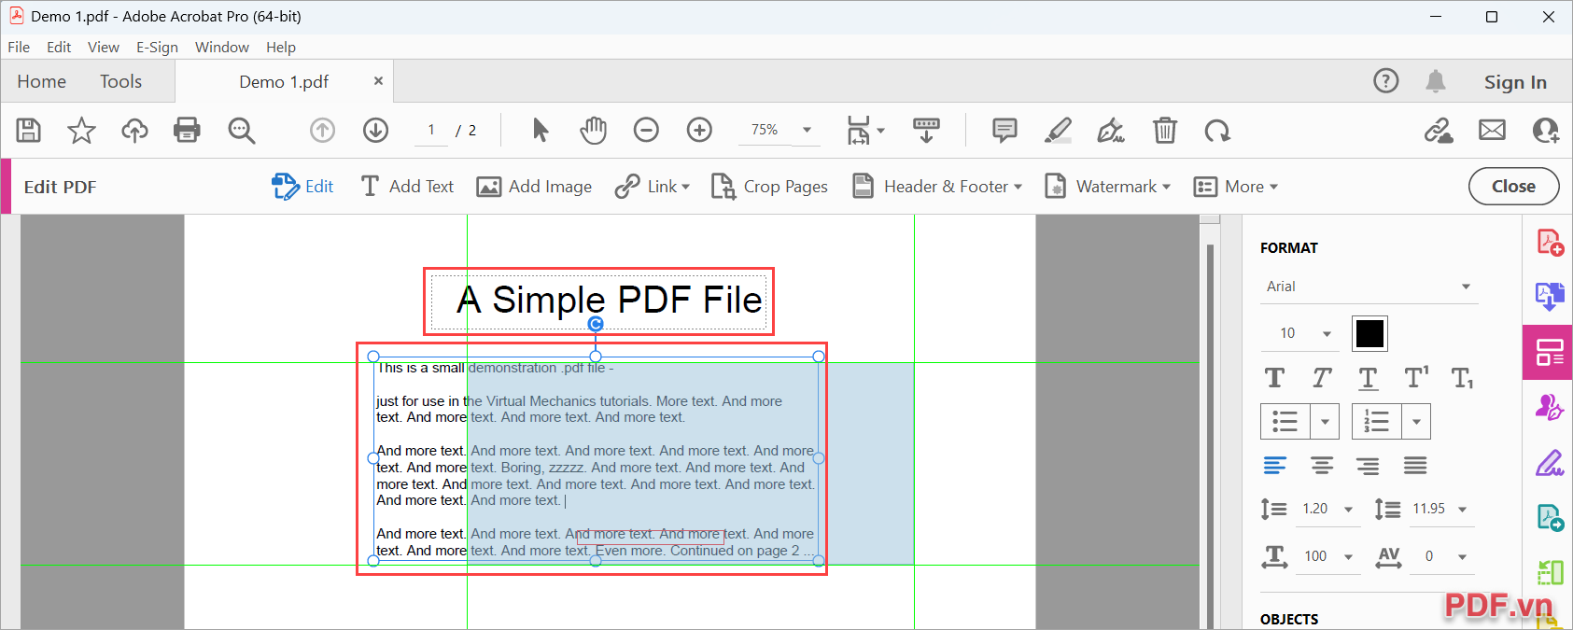1573x630 pixels.
Task: Open the sign document pen tool
Action: (x=1111, y=131)
